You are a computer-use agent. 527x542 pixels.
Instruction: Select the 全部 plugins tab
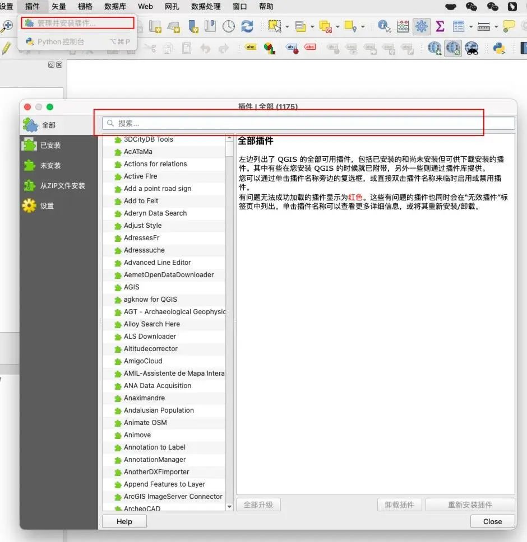pyautogui.click(x=58, y=125)
